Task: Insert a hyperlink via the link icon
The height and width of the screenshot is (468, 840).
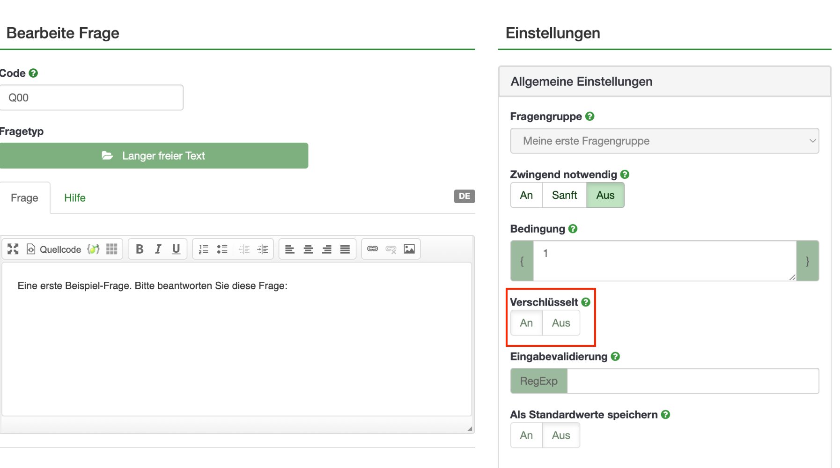Action: pyautogui.click(x=372, y=249)
